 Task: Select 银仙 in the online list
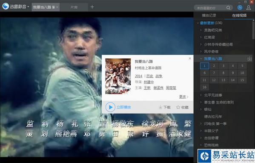(x=208, y=109)
